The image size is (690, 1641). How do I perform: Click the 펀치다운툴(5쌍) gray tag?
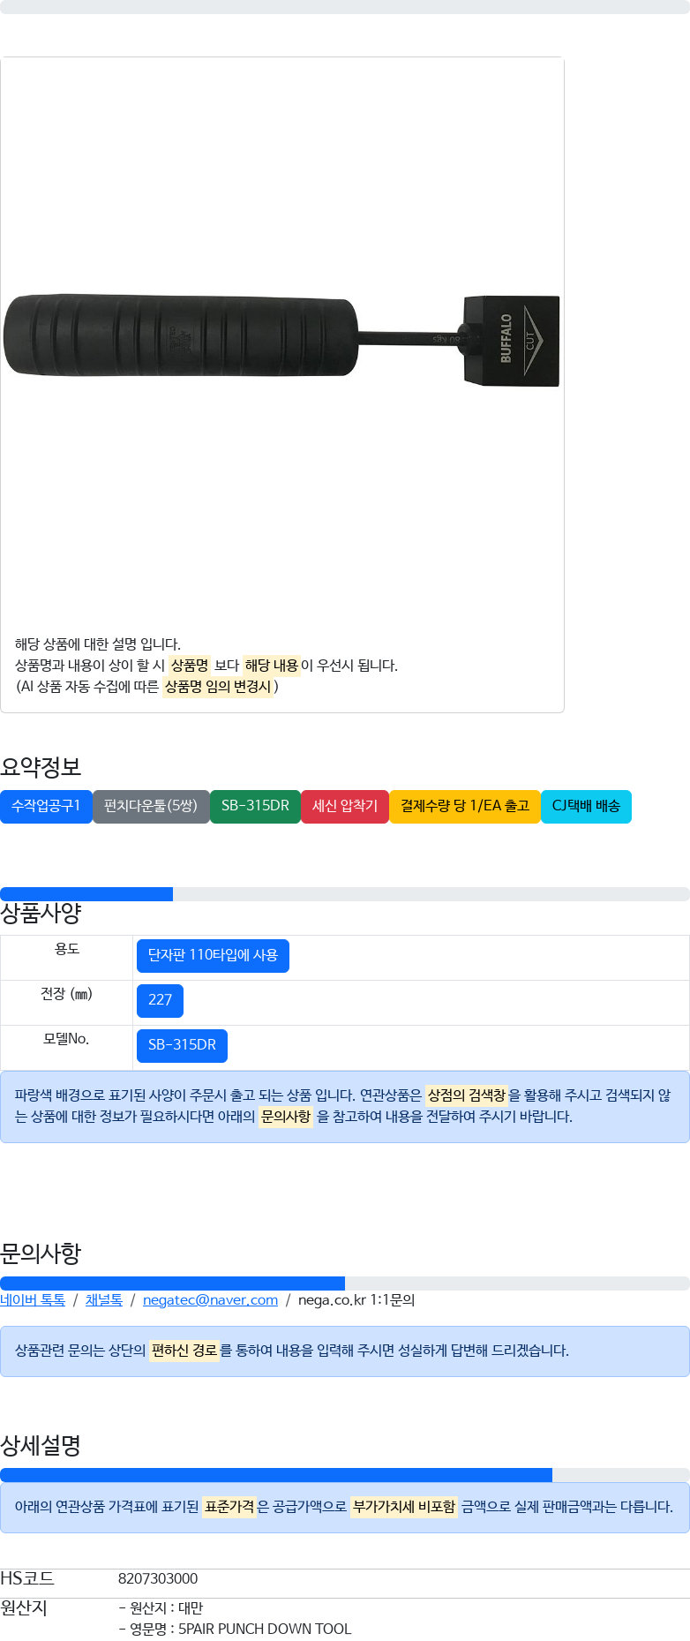pos(151,806)
